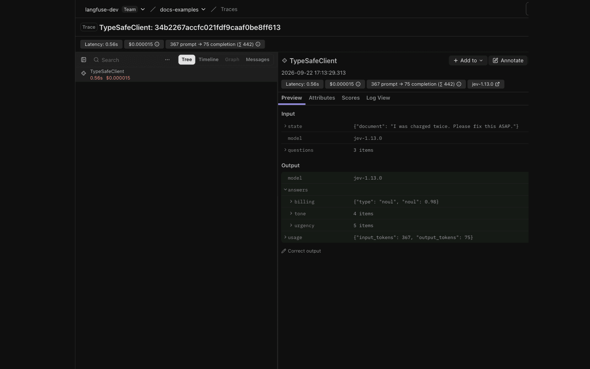Collapse the answers output section
This screenshot has width=590, height=369.
(x=285, y=190)
